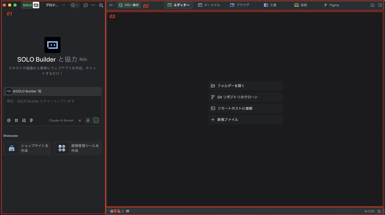Toggle the right sidebar layout icon
385x215 pixels.
(x=380, y=5)
